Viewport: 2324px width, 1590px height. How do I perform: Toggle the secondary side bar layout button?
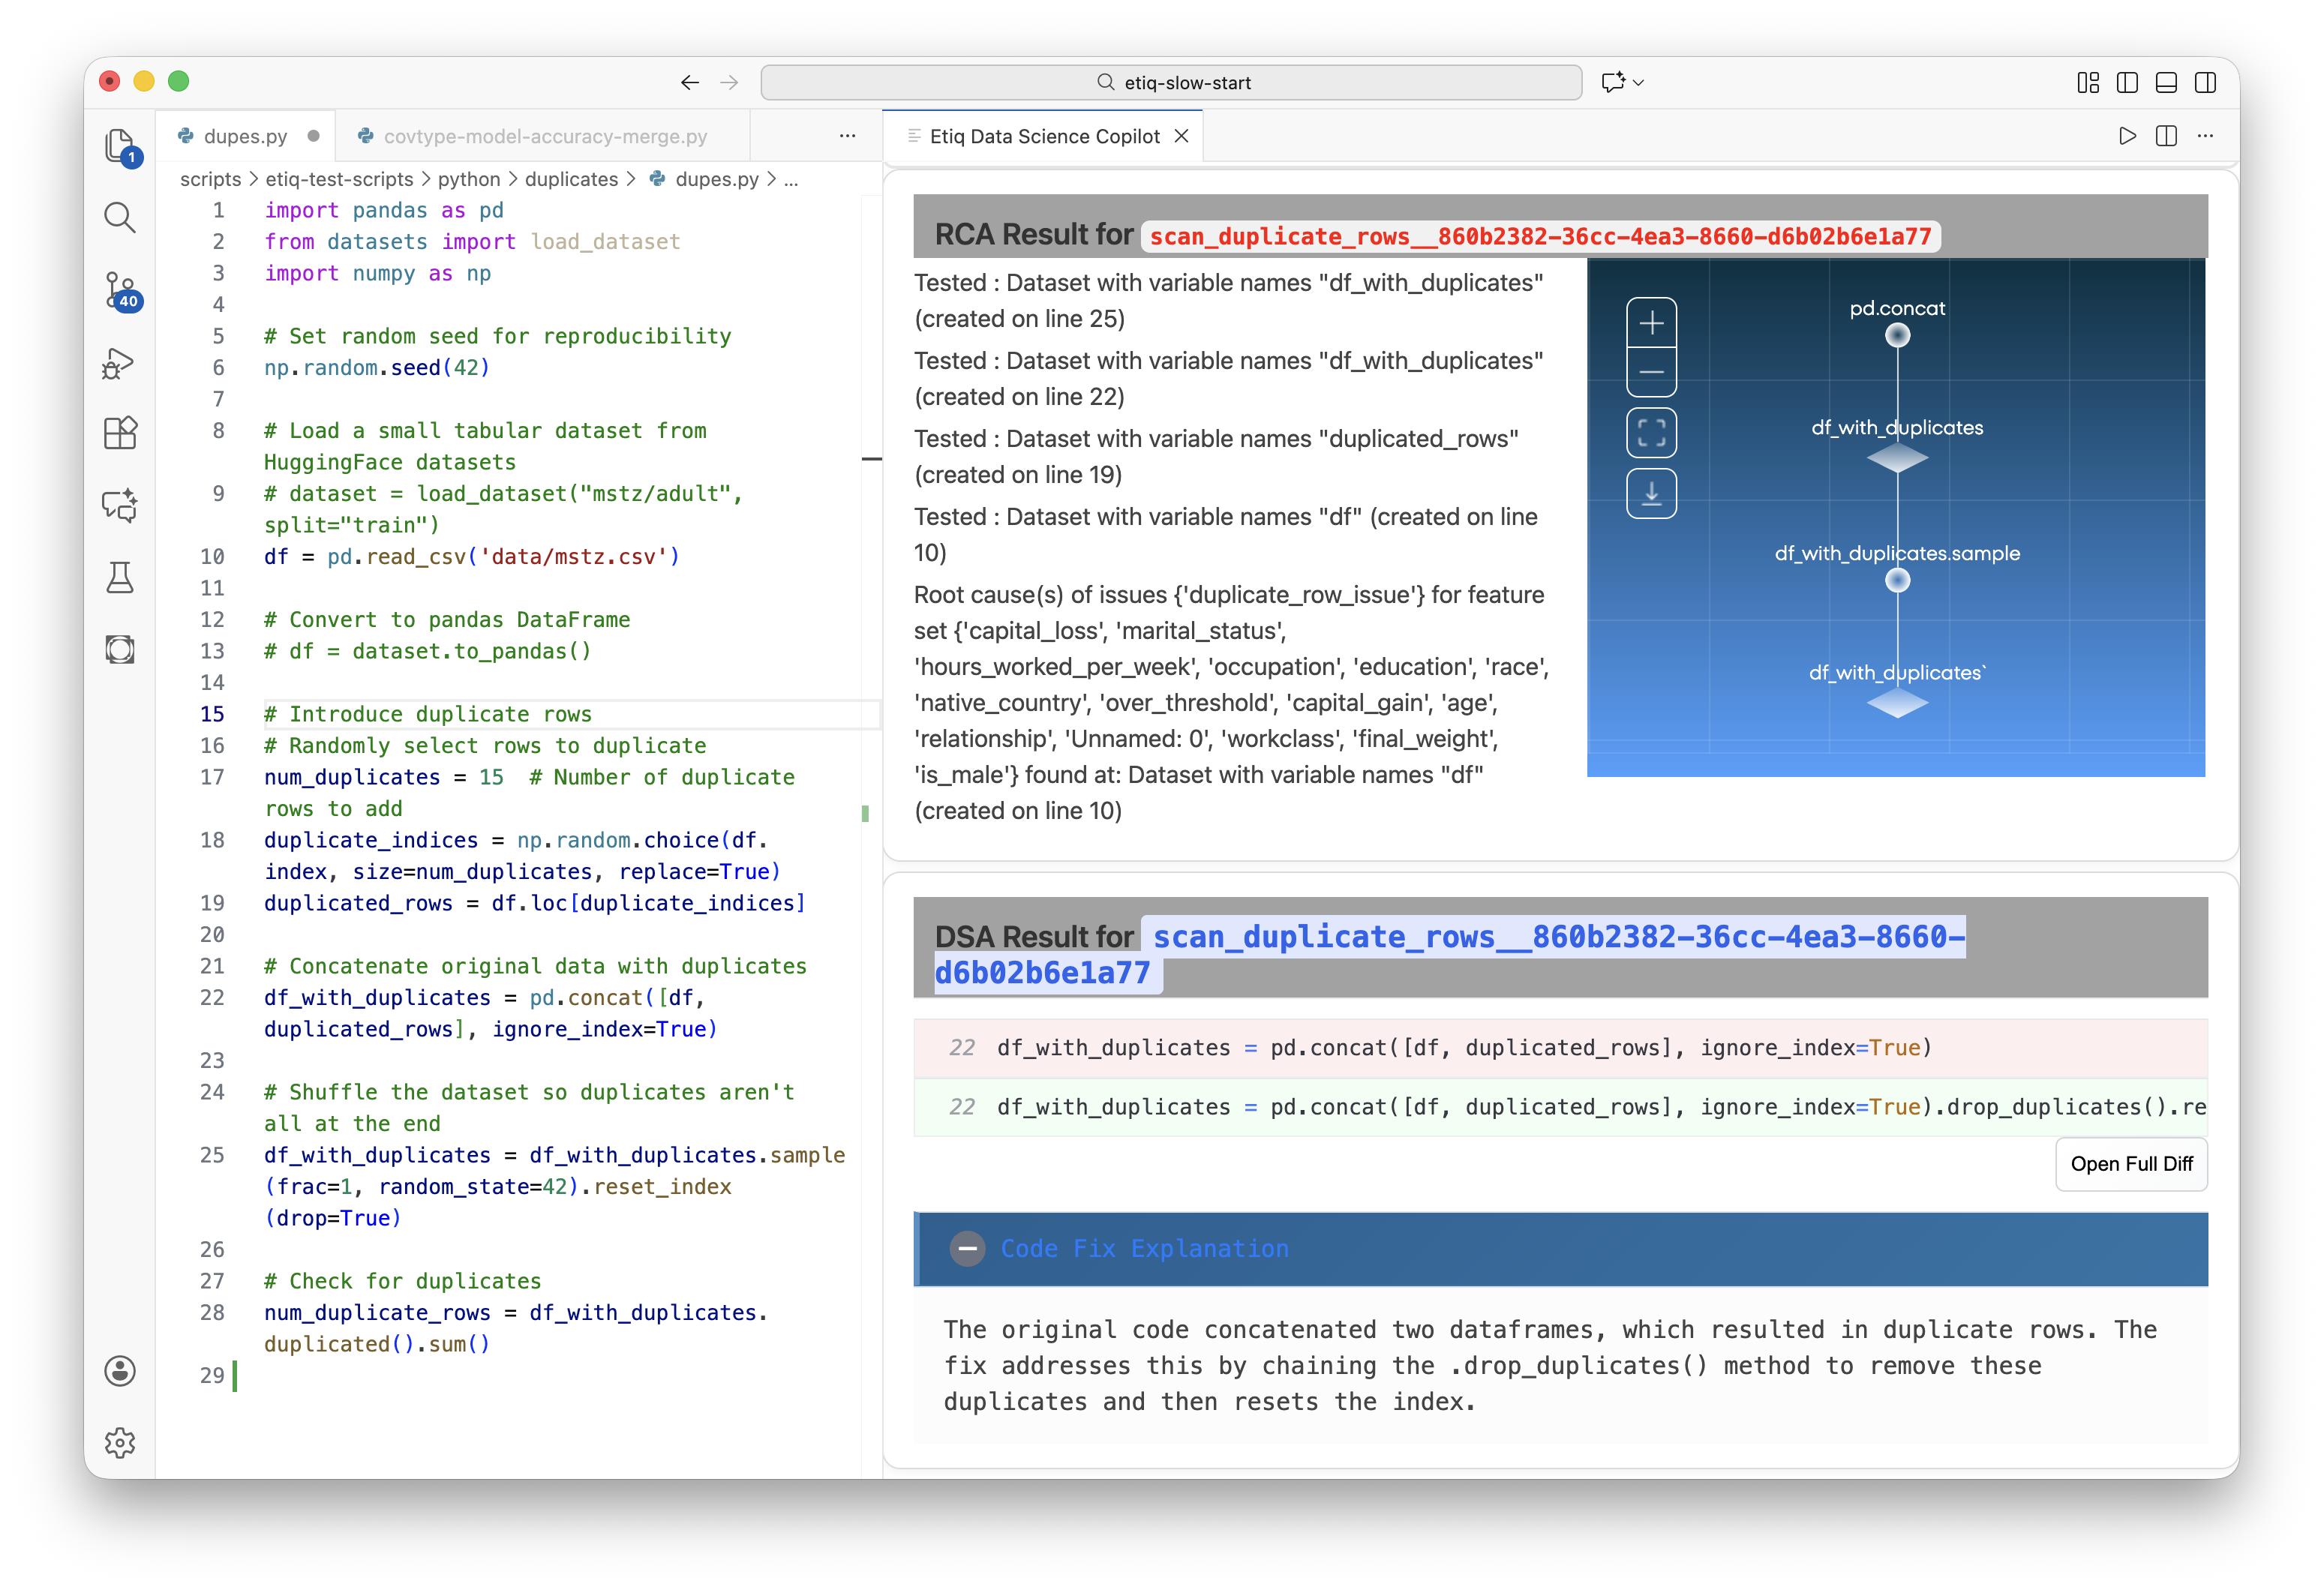pos(2205,82)
